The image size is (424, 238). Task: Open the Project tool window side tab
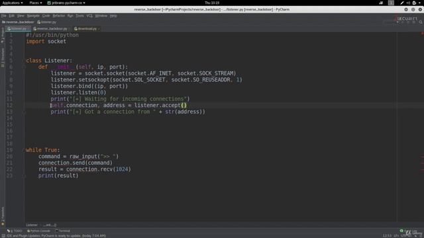click(x=3, y=35)
